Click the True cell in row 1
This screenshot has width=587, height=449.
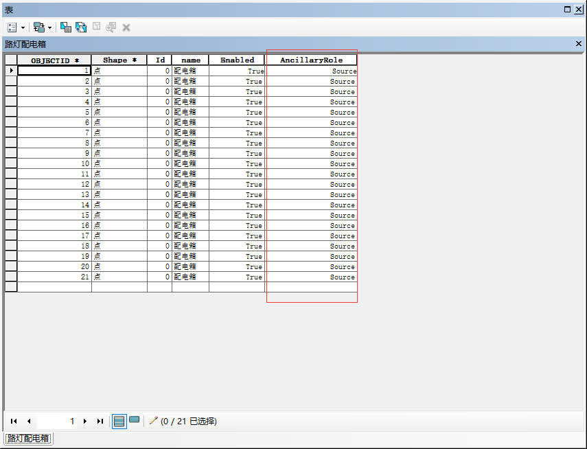(237, 71)
